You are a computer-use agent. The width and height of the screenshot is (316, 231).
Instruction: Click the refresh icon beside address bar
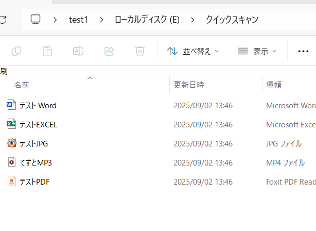coord(3,20)
